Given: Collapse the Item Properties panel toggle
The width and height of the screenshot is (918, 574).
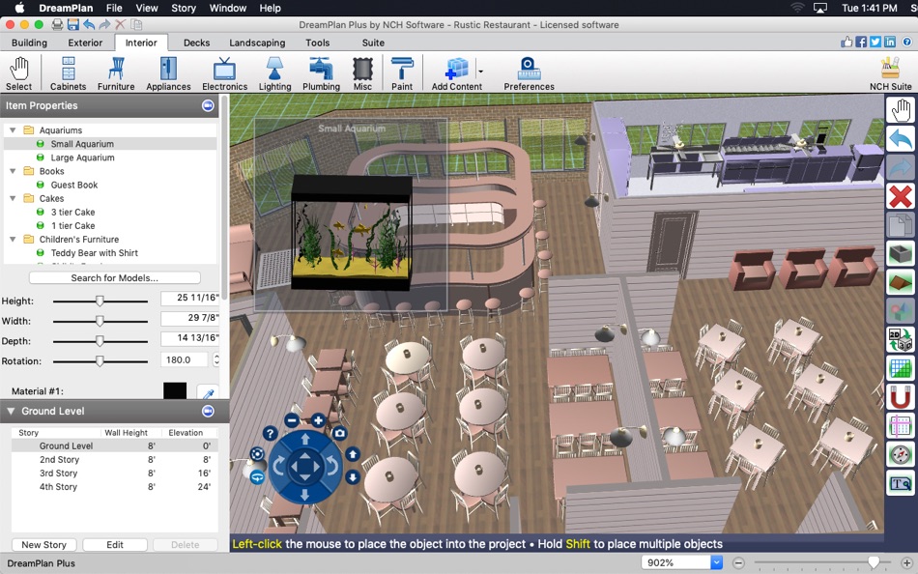Looking at the screenshot, I should [208, 105].
